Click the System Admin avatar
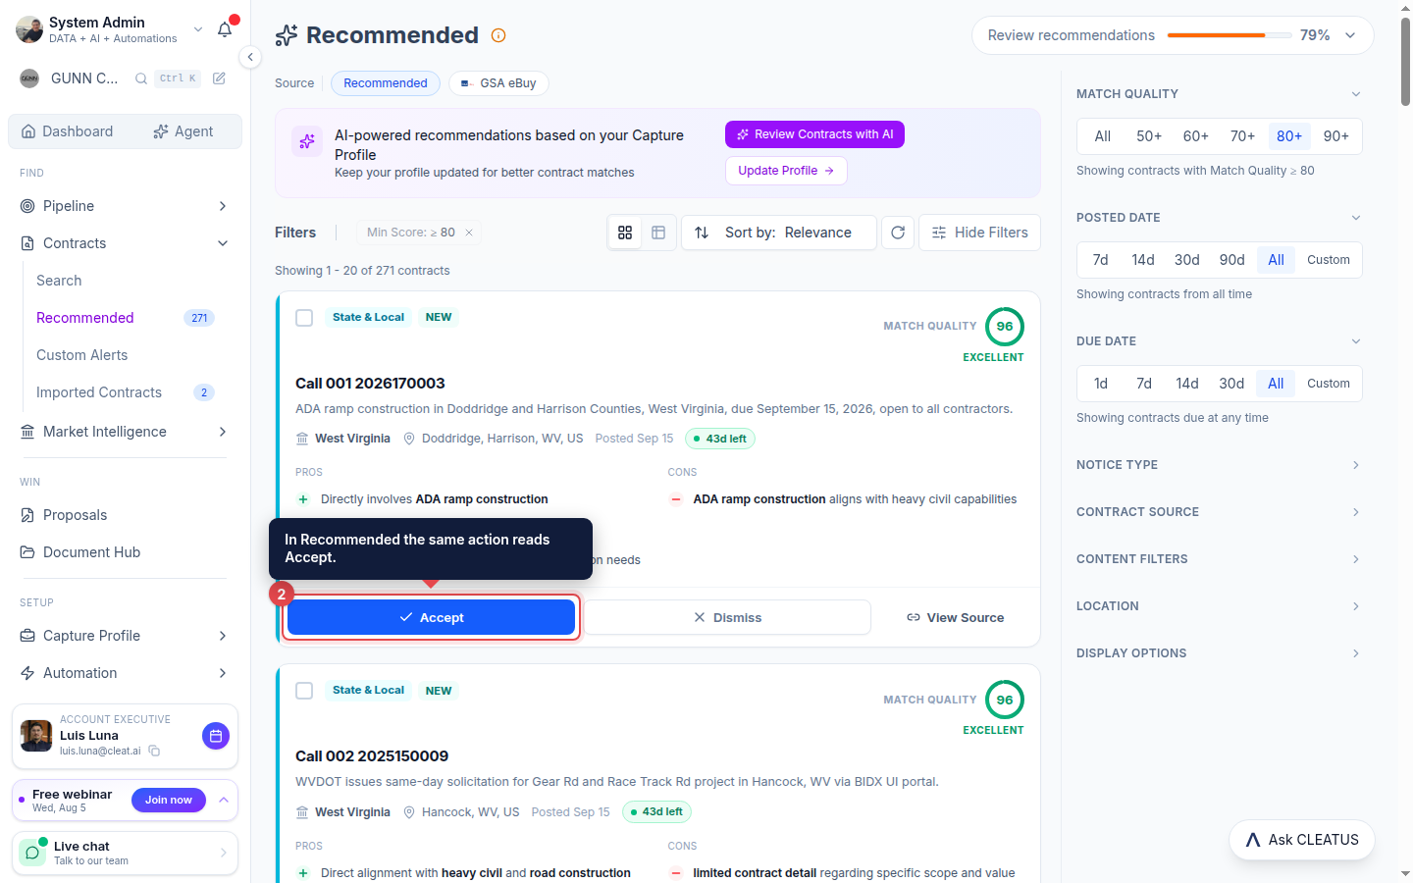This screenshot has width=1413, height=883. point(29,29)
